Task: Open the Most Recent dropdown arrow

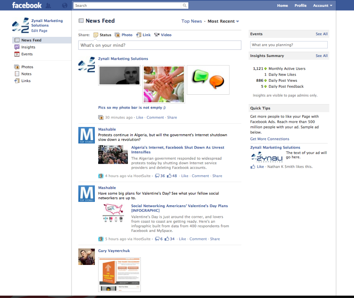Action: tap(238, 21)
